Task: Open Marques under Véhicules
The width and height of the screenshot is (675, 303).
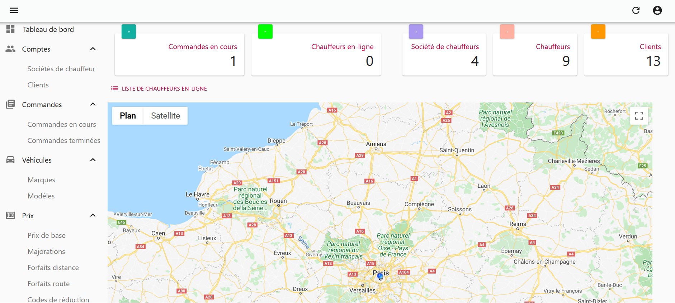Action: click(41, 180)
